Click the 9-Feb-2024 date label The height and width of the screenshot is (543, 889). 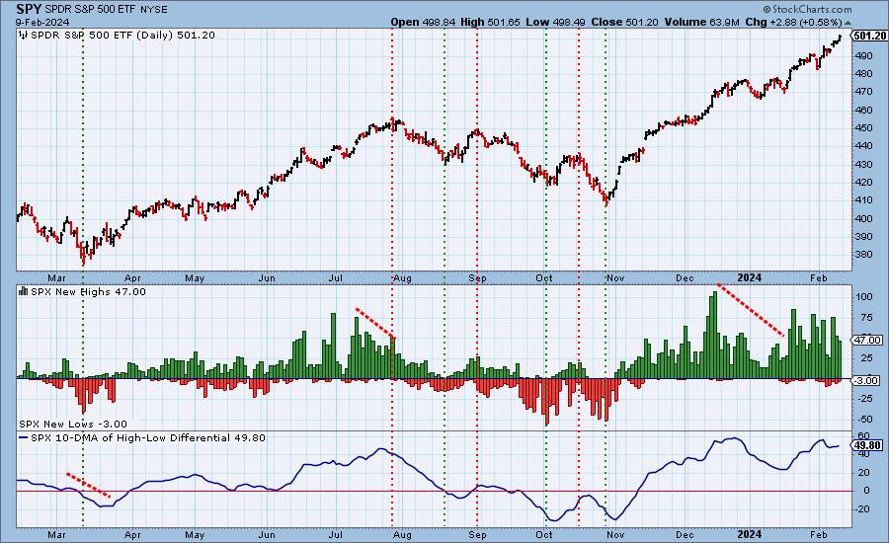tap(42, 22)
